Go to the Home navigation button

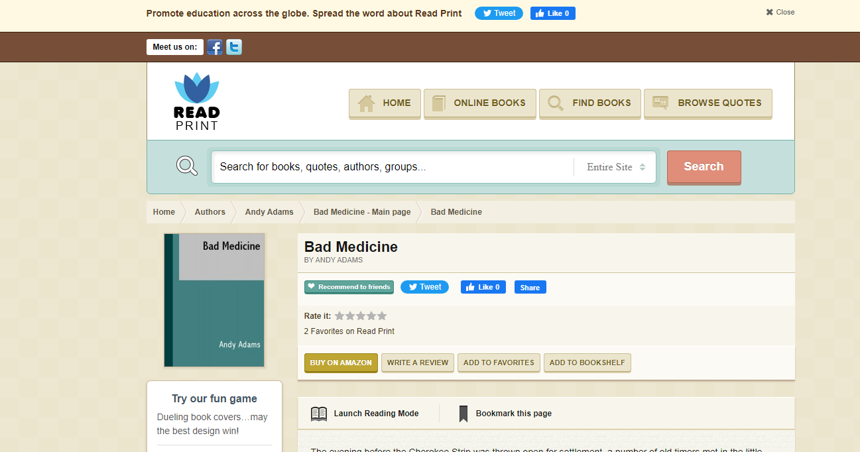click(x=385, y=103)
